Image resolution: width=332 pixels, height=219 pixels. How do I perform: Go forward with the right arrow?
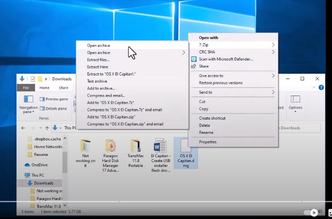pos(33,128)
